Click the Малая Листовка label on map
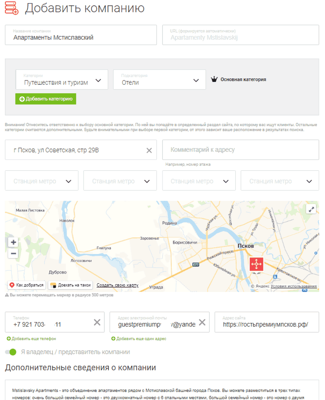Screen dimensions: 325x400 tap(30, 210)
